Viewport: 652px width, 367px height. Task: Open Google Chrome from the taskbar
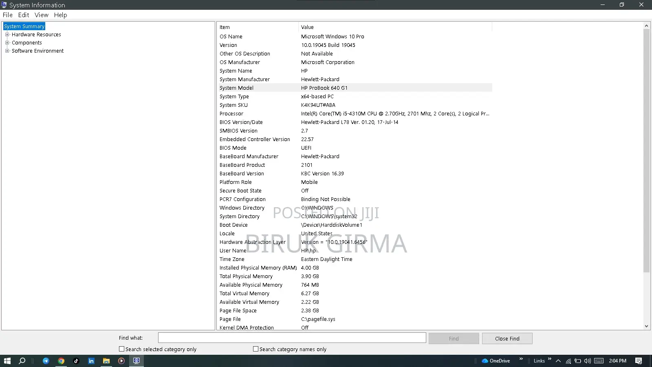coord(61,361)
